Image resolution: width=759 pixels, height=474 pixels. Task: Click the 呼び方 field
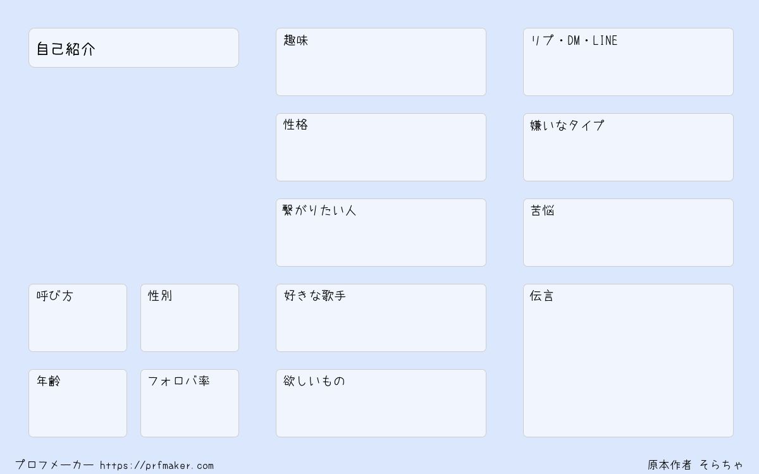[78, 318]
